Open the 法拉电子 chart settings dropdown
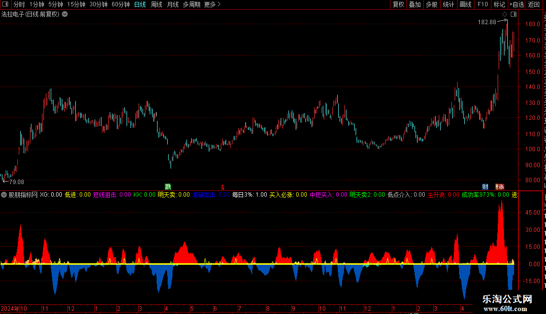Screen dimensions: 546x314 [65, 14]
